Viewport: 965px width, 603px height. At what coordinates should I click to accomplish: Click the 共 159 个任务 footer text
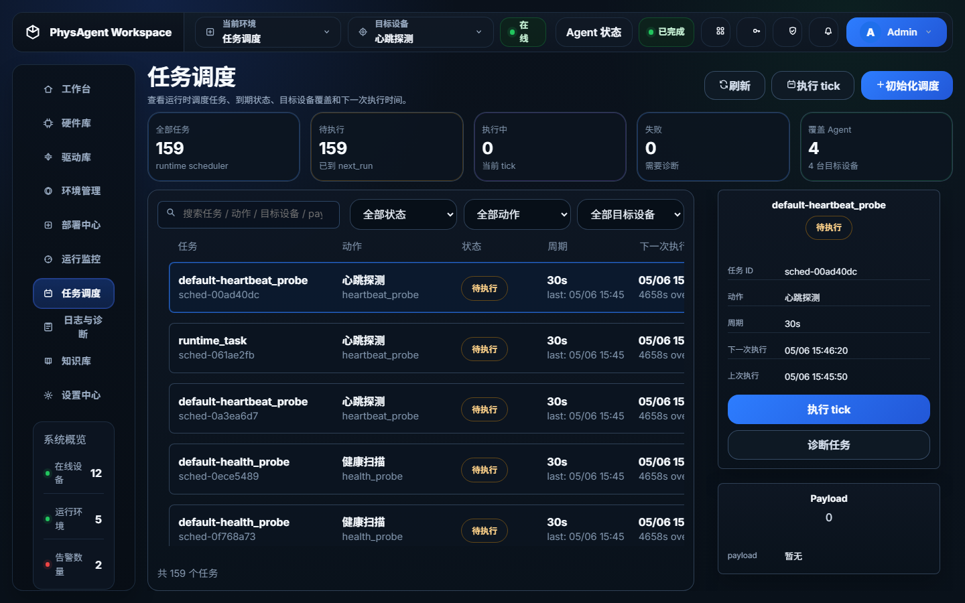188,574
